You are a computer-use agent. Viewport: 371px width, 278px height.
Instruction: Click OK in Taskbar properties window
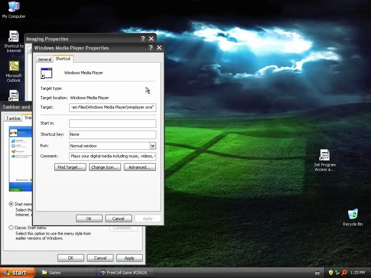(71, 258)
